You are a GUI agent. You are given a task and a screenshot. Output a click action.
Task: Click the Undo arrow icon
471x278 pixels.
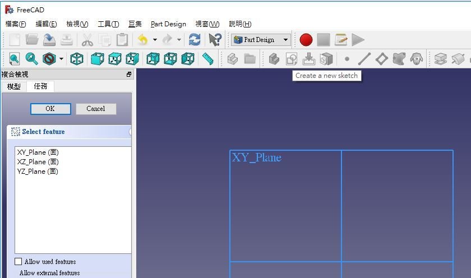coord(142,40)
